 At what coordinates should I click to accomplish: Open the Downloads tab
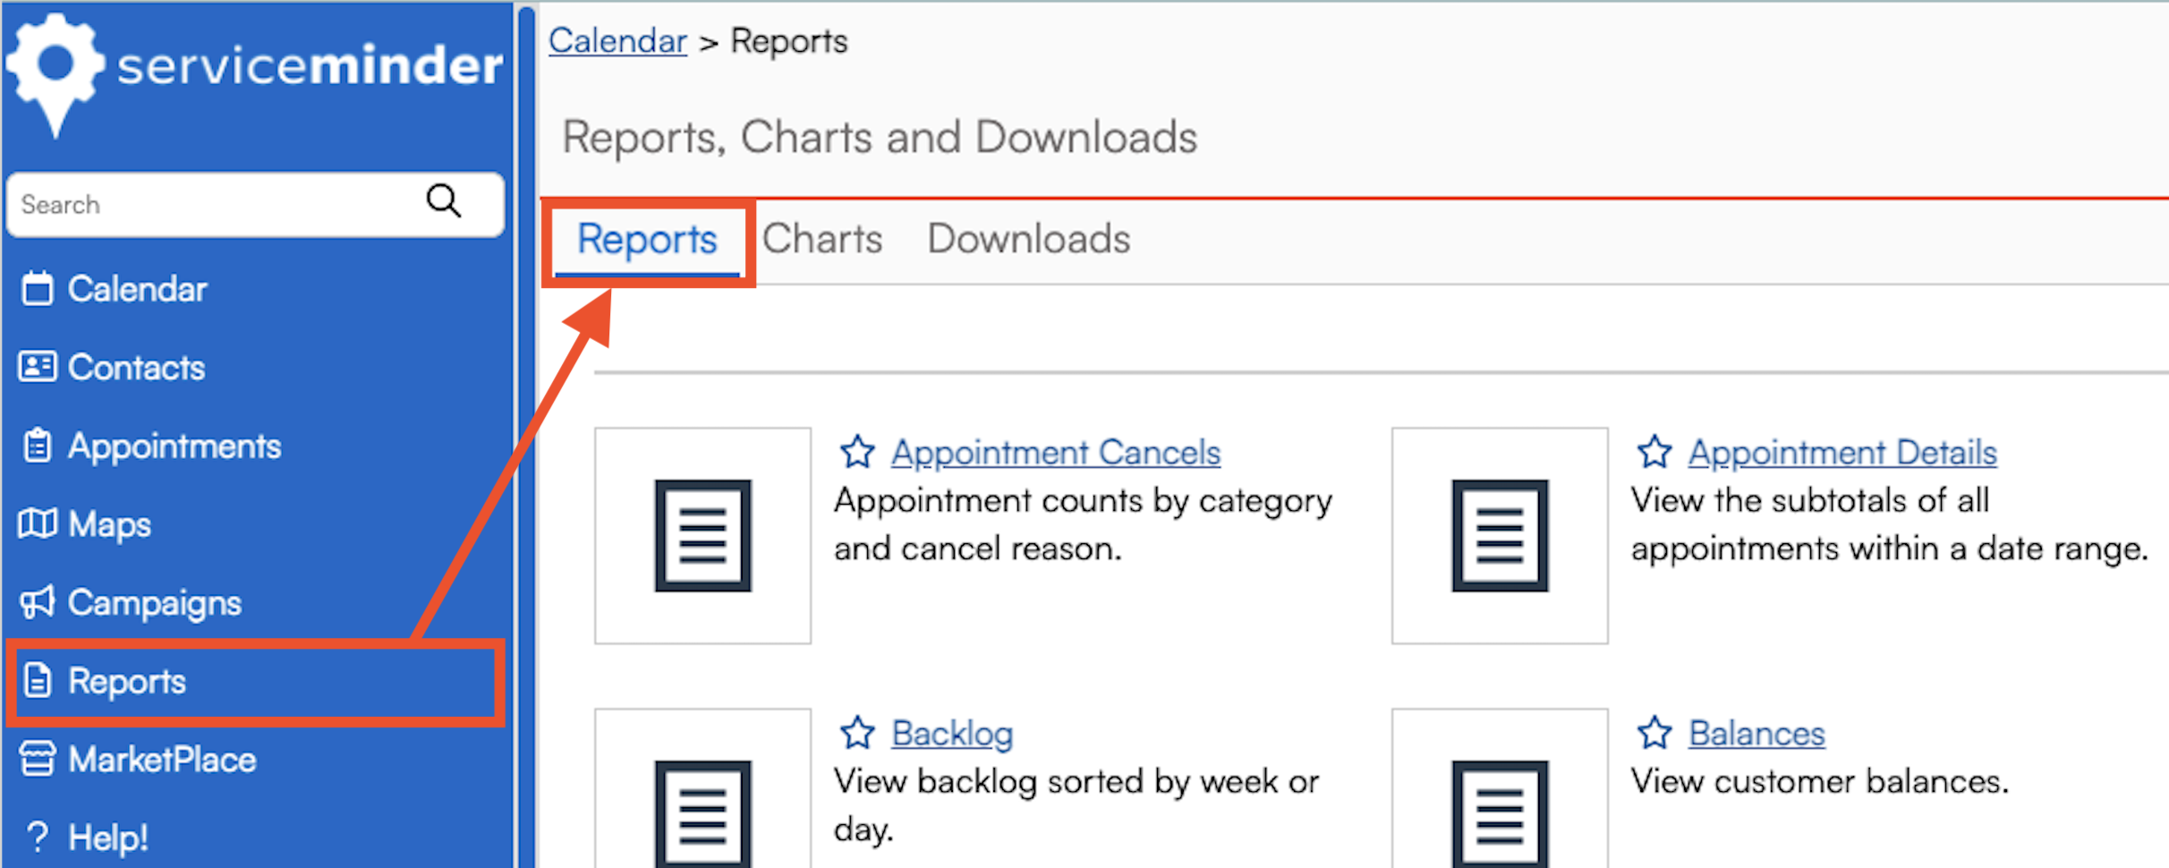coord(1028,239)
